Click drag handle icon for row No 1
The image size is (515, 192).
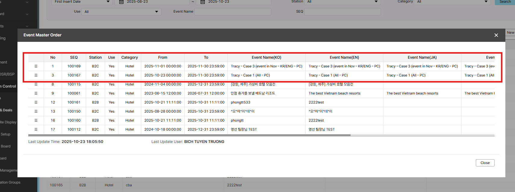(36, 66)
